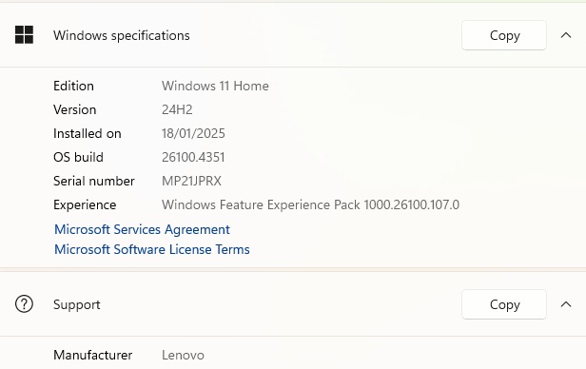Image resolution: width=586 pixels, height=369 pixels.
Task: Click the Manufacturer label
Action: tap(92, 355)
